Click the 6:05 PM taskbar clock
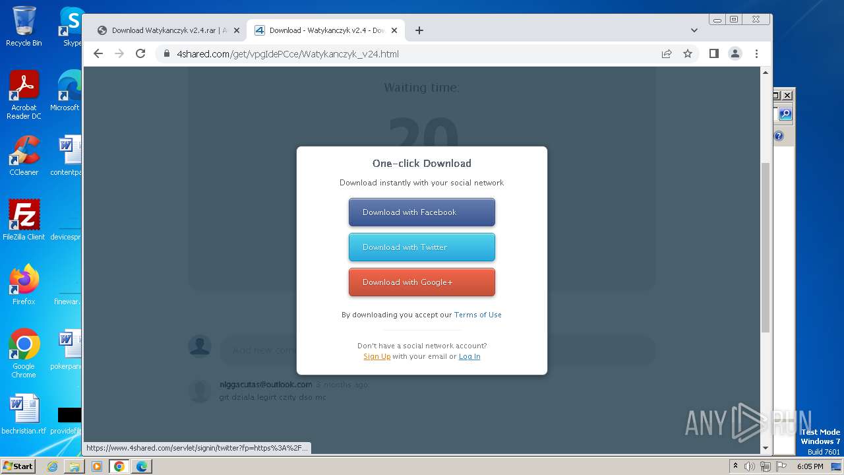 (x=810, y=466)
